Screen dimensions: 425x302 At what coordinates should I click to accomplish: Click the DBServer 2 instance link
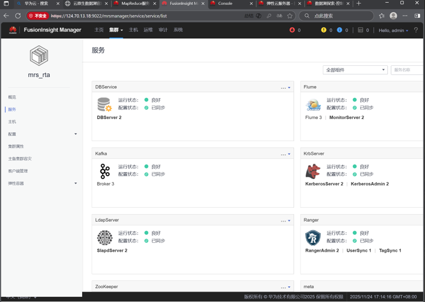point(109,117)
